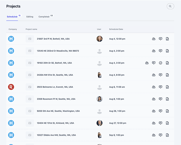Open the search button
Image resolution: width=181 pixels, height=145 pixels.
(x=170, y=6)
